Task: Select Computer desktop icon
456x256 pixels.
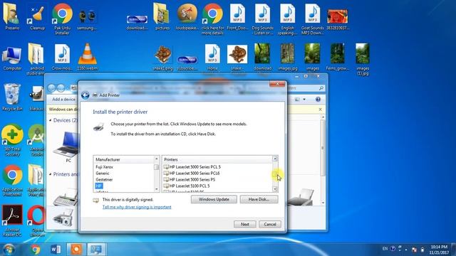Action: tap(12, 58)
